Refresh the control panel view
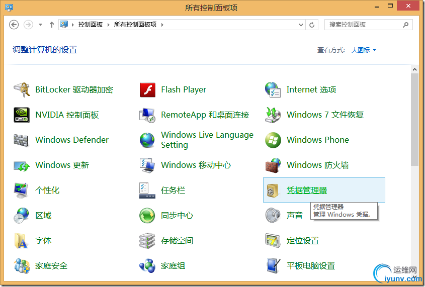 pyautogui.click(x=312, y=25)
